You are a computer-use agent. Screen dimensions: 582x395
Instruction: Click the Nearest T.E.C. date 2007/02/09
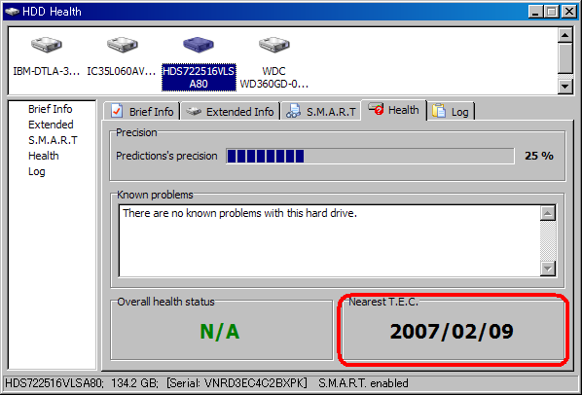(x=452, y=331)
